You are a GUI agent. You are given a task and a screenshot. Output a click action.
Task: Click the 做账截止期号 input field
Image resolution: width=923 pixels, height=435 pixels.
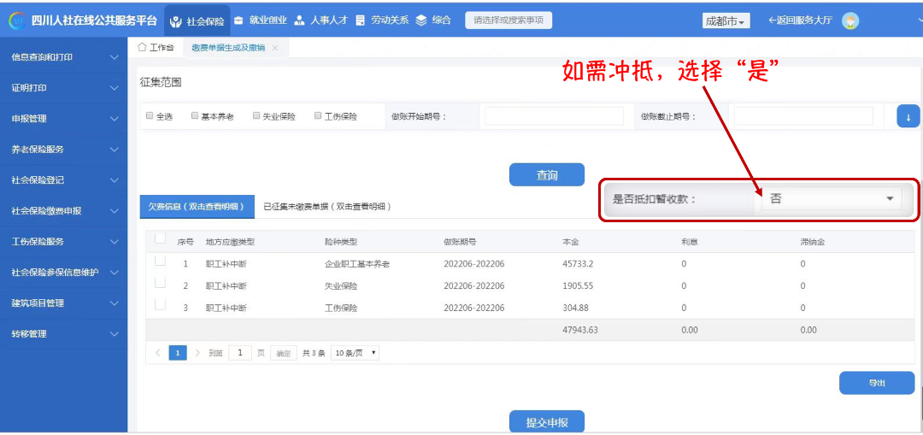coord(803,116)
